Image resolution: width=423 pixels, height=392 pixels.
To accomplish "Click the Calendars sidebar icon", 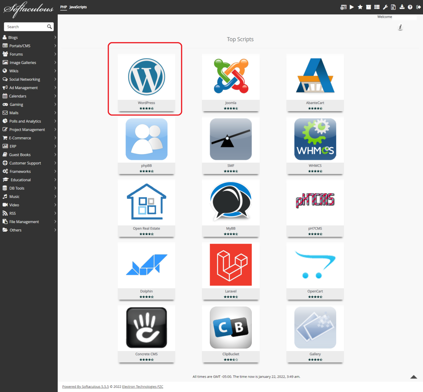I will pyautogui.click(x=5, y=96).
